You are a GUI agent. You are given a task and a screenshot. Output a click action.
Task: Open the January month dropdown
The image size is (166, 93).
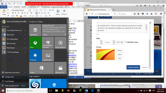tap(109, 42)
